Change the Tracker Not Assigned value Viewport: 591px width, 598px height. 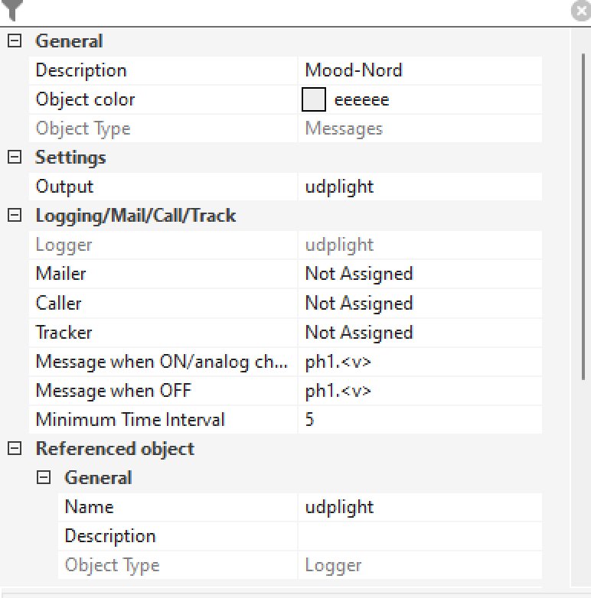[x=419, y=333]
